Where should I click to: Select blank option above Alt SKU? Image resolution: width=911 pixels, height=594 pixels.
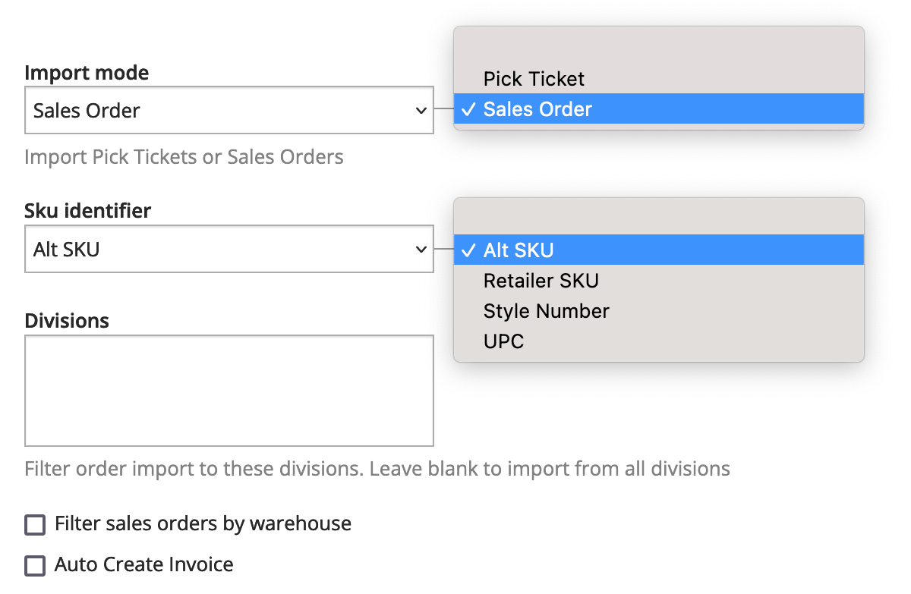(657, 221)
